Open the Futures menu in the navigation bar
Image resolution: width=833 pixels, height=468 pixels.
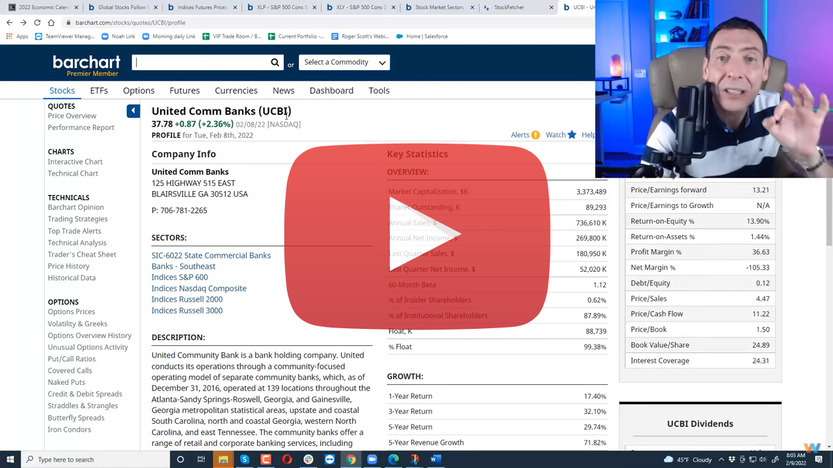coord(185,90)
